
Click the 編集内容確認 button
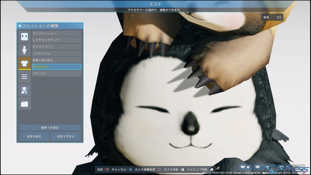(50, 128)
